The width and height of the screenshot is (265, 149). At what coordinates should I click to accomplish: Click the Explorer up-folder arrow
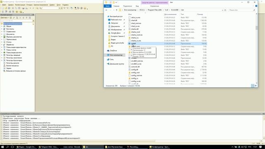click(x=116, y=10)
